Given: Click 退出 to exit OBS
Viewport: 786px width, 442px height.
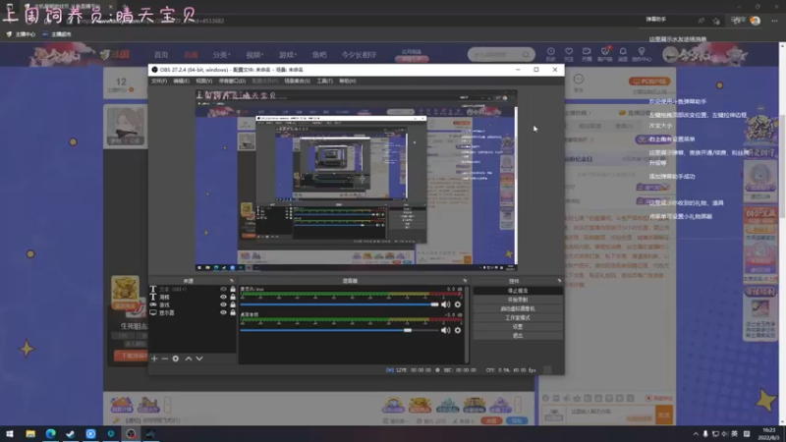Looking at the screenshot, I should (518, 335).
